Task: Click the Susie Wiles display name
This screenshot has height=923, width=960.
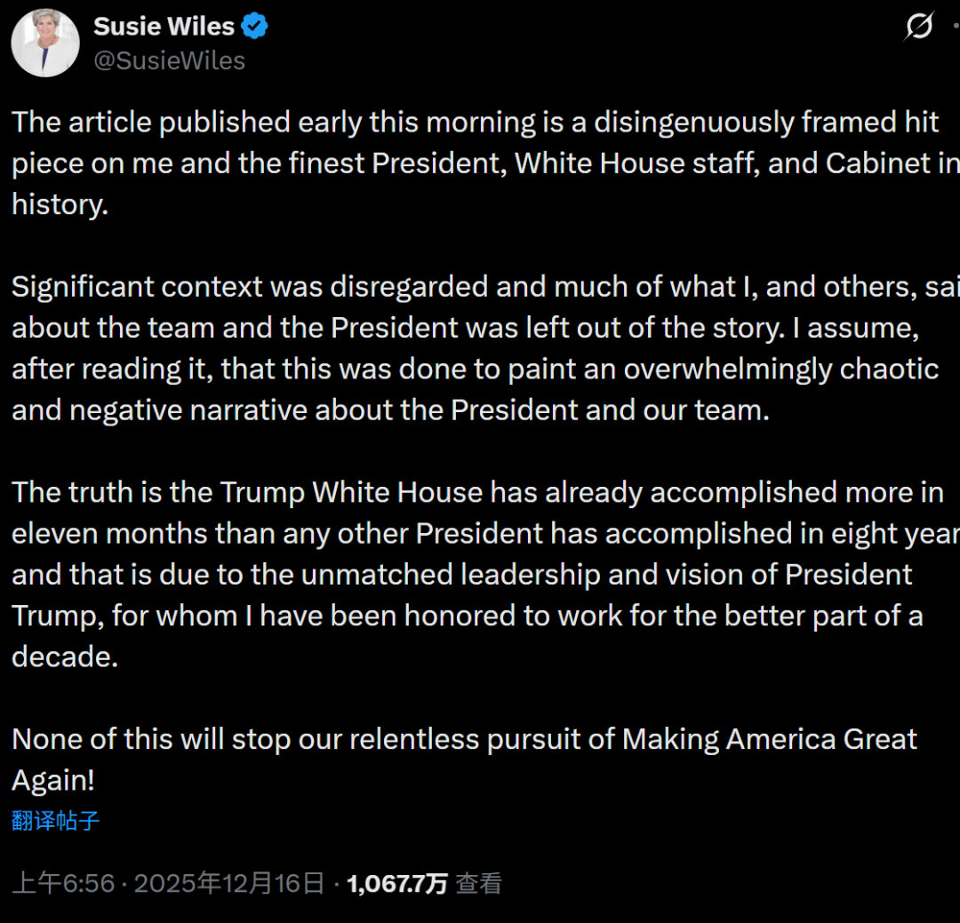Action: [x=164, y=27]
